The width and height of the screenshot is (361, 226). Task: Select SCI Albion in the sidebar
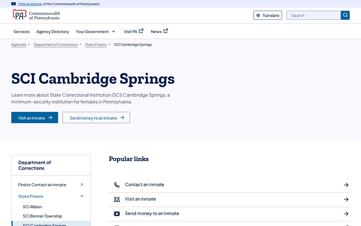[32, 207]
